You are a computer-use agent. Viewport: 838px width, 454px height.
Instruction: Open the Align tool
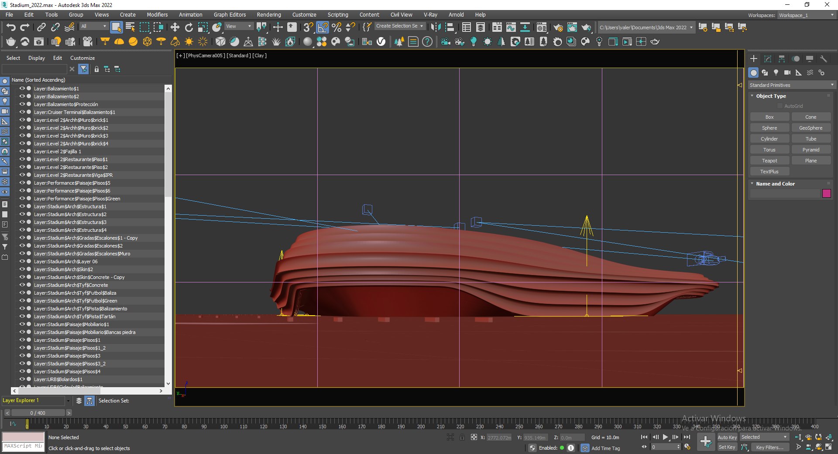(450, 27)
